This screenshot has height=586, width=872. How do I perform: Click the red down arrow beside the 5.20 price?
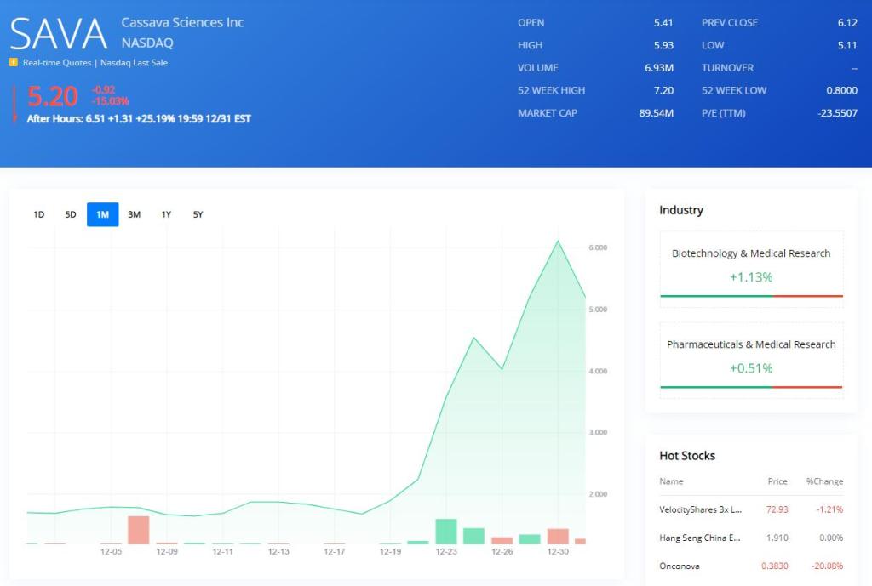14,103
